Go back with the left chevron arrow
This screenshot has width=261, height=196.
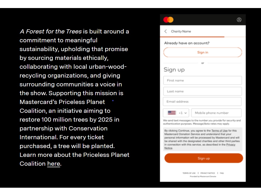[165, 31]
